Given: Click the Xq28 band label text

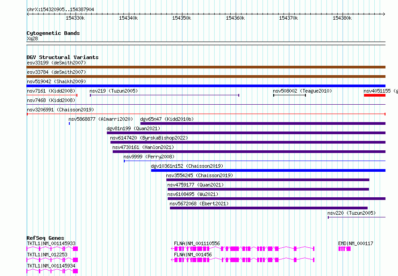Looking at the screenshot, I should tap(32, 38).
